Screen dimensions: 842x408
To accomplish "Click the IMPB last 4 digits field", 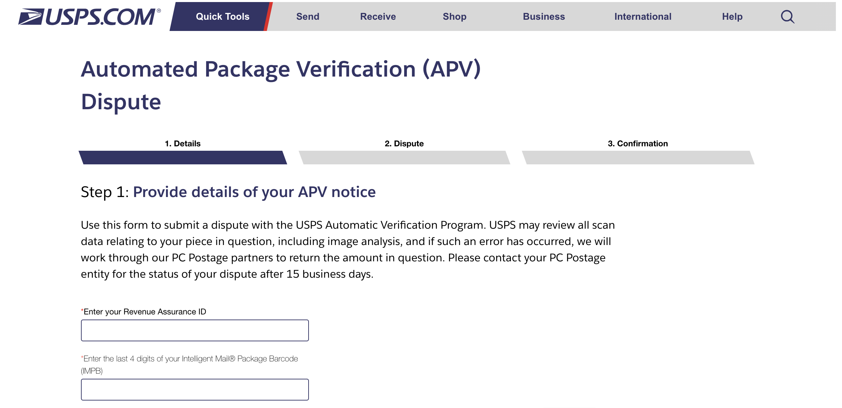I will tap(194, 389).
